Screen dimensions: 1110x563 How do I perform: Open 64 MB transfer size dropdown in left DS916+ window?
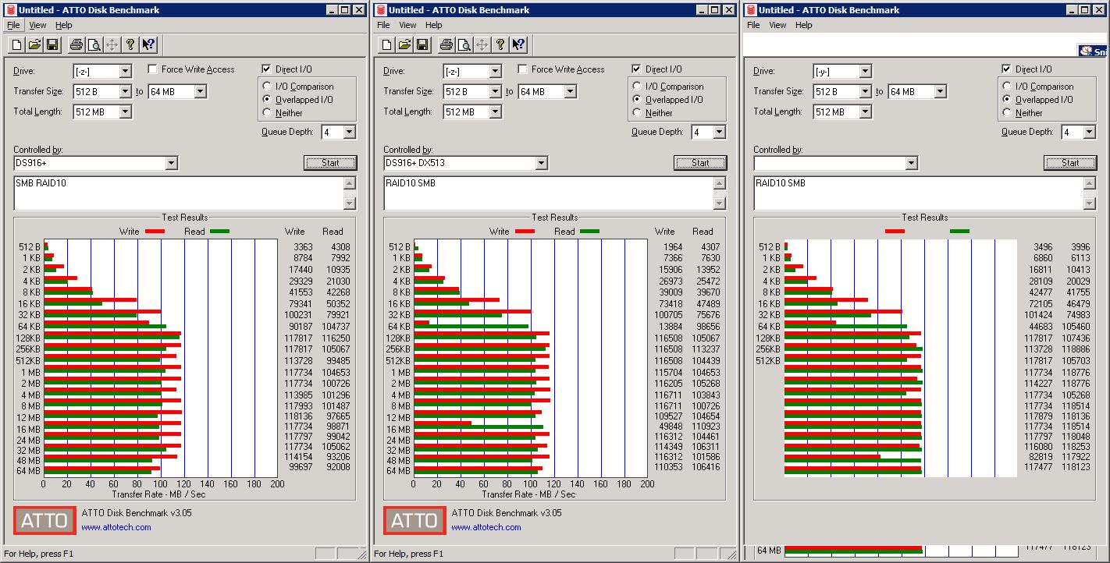(x=200, y=92)
